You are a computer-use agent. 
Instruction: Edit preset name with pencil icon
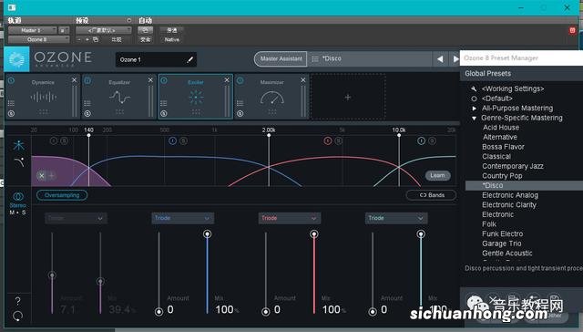[190, 59]
